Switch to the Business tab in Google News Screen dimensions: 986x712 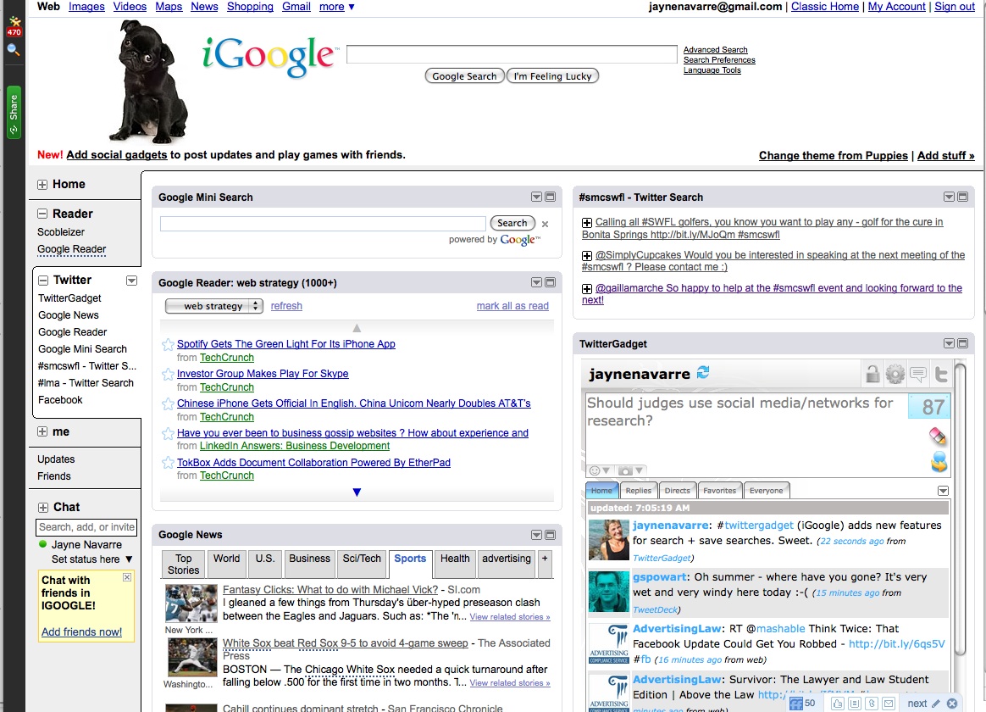309,565
